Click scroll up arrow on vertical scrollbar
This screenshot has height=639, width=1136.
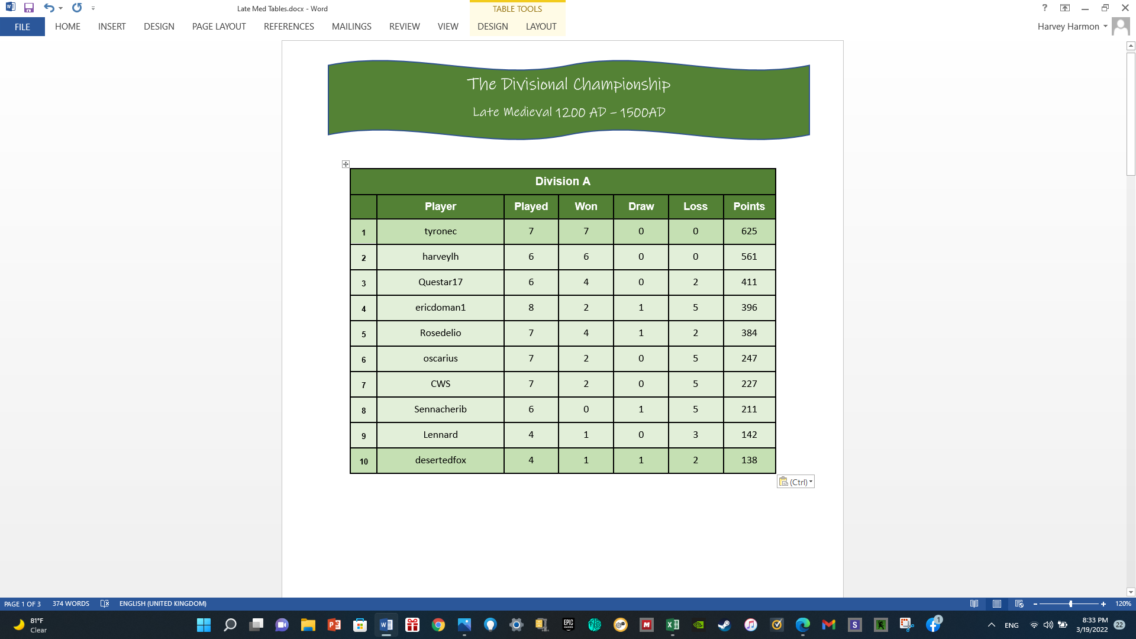tap(1131, 46)
